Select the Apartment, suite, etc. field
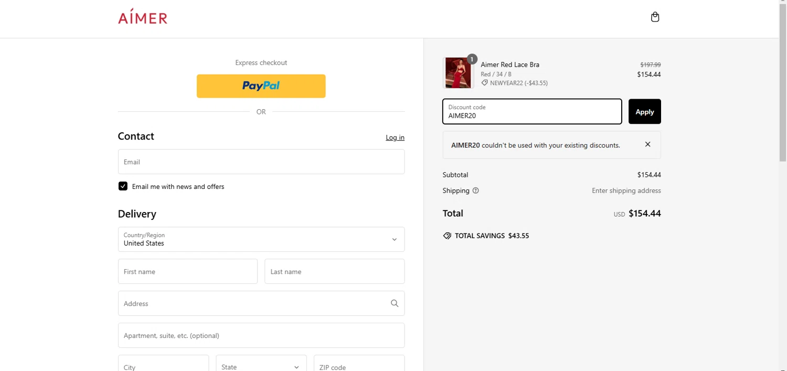This screenshot has width=787, height=371. pos(261,335)
